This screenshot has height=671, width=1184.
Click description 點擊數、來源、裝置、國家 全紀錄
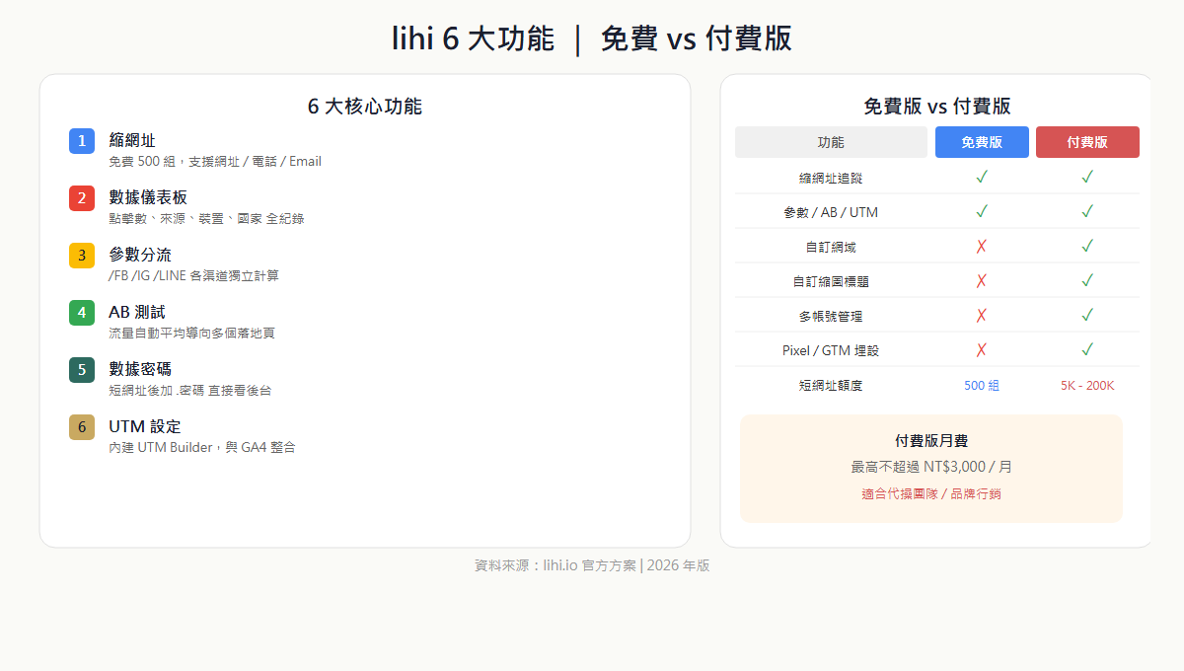point(206,219)
